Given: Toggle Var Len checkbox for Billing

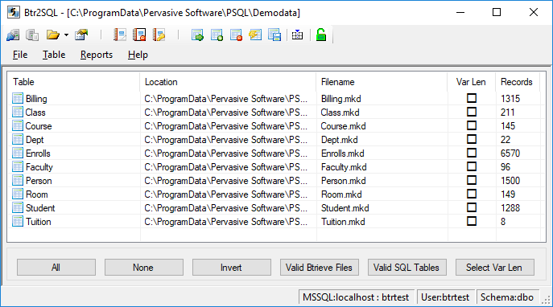Looking at the screenshot, I should [472, 98].
